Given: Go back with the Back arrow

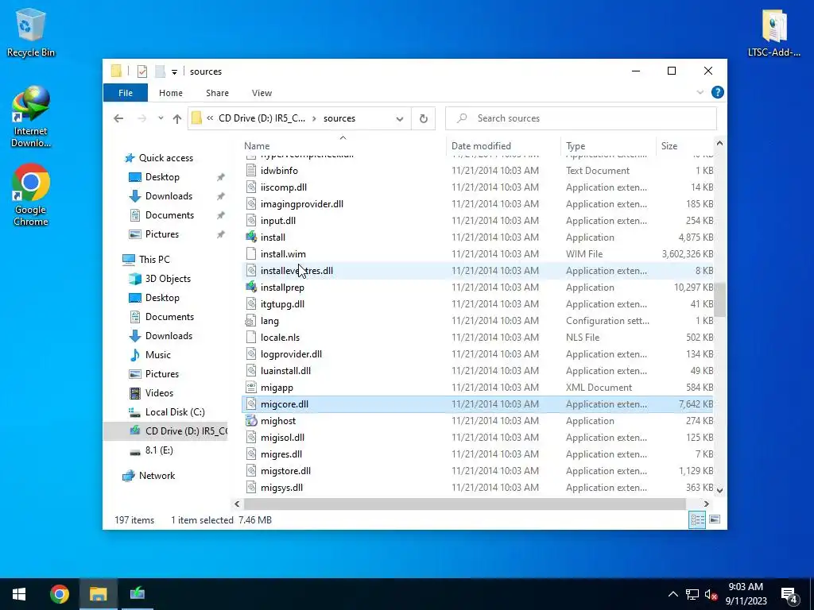Looking at the screenshot, I should [x=118, y=118].
